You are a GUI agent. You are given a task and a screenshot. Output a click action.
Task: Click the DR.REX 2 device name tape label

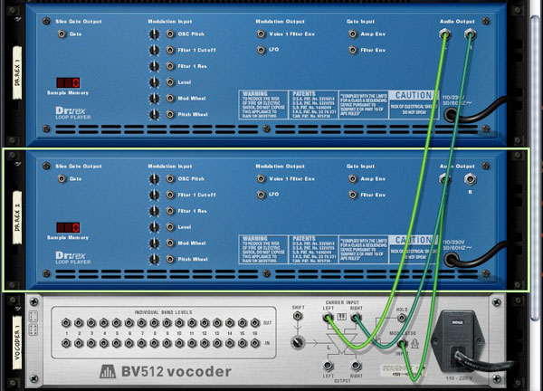17,218
